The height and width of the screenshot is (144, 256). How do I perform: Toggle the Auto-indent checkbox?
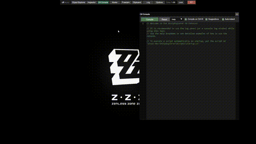[x=223, y=19]
